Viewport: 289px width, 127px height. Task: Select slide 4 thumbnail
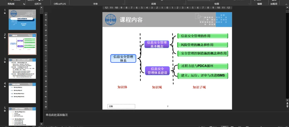(x=22, y=93)
